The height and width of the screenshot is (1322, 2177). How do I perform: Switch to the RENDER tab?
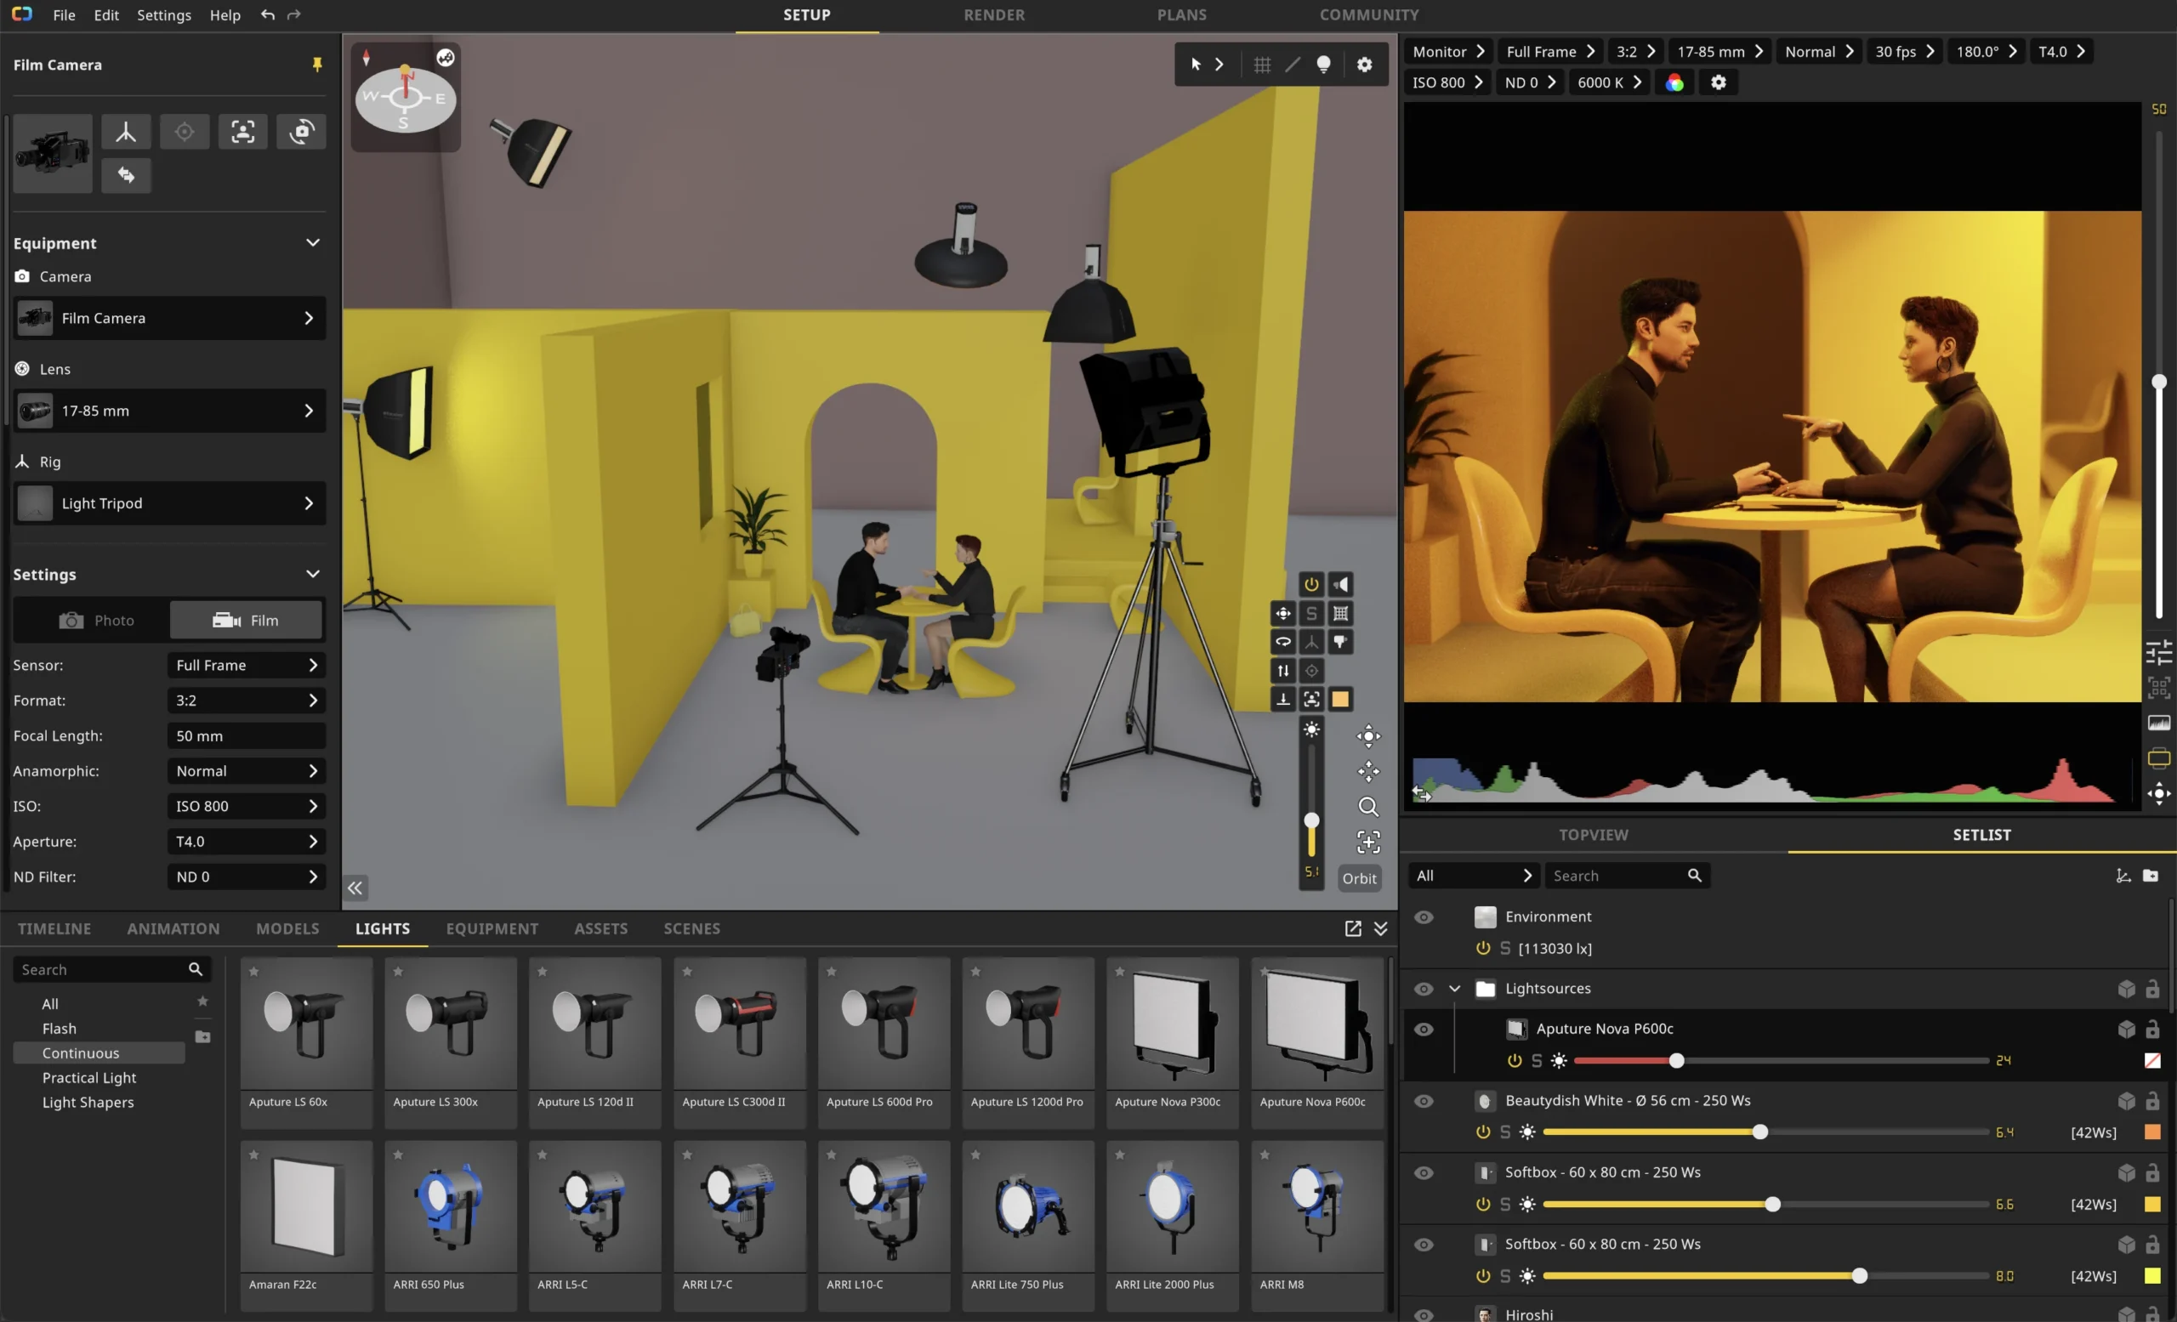coord(994,15)
